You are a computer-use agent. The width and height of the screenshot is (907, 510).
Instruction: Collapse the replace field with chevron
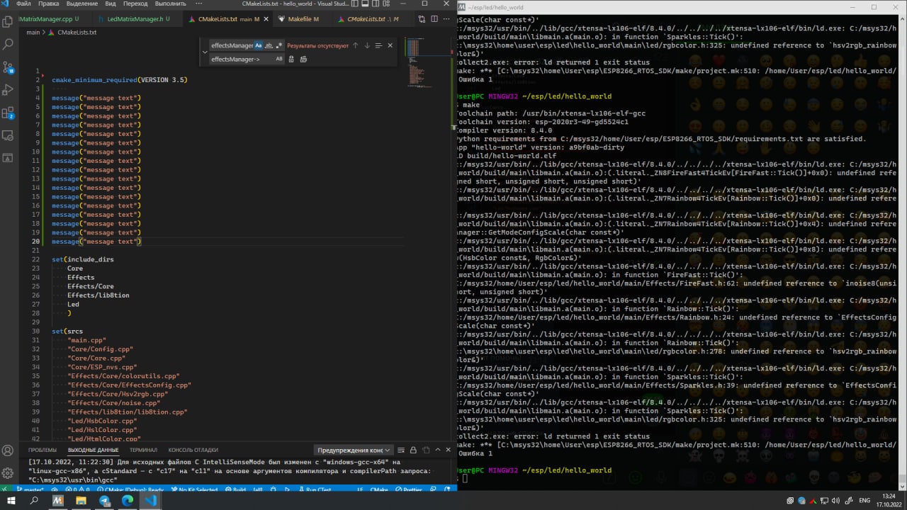(205, 52)
